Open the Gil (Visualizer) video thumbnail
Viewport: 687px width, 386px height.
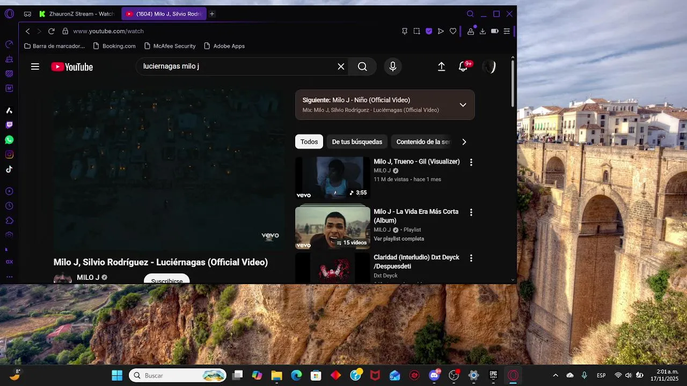click(333, 177)
